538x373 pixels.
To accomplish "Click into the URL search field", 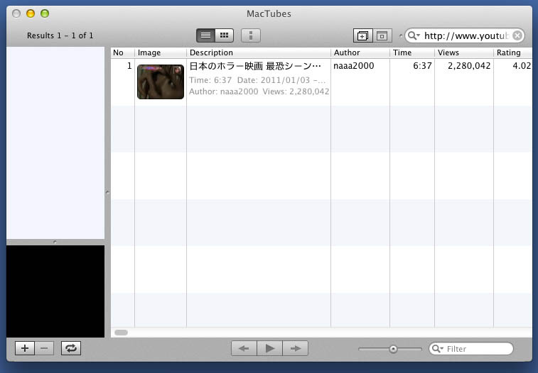I will [466, 35].
